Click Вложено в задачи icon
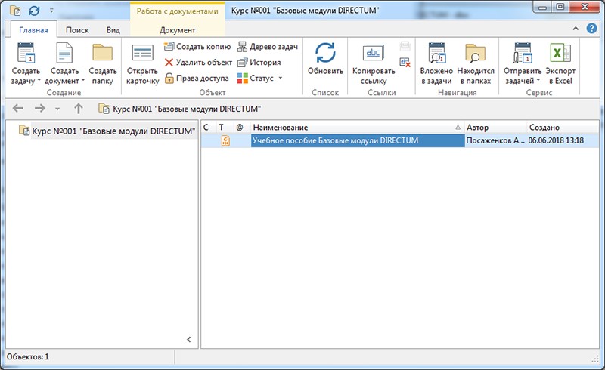The width and height of the screenshot is (605, 370). click(437, 53)
